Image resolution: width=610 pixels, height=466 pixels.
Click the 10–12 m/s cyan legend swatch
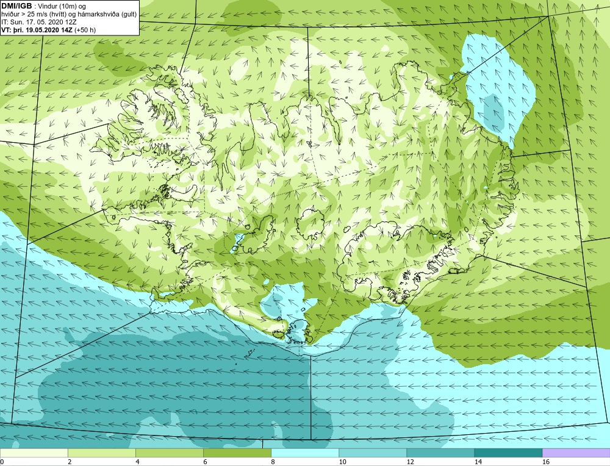tap(373, 453)
